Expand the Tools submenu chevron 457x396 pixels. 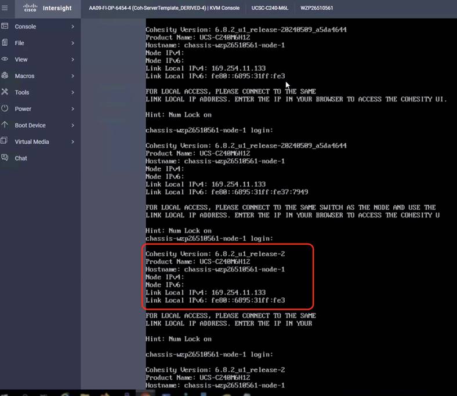tap(72, 92)
